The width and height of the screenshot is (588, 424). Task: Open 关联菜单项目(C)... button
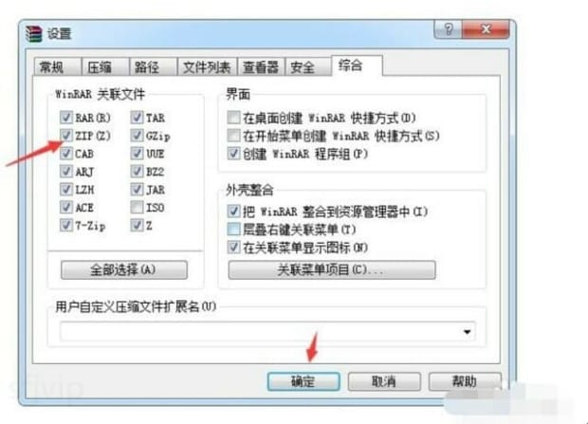(332, 269)
